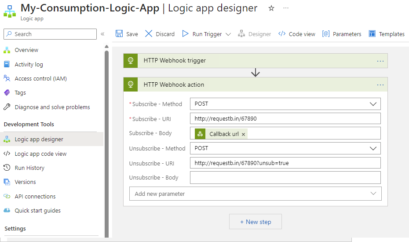Open the Unsubscribe - Method dropdown
Screen dimensions: 409x242
(x=373, y=149)
